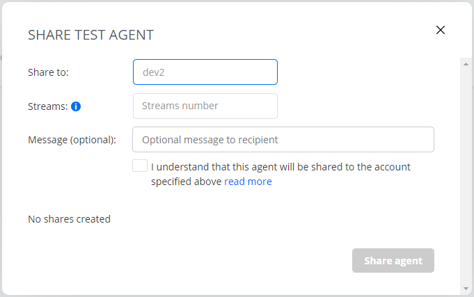Click the dialog's vertical scrollbar track
Viewport: 474px width, 297px height.
click(466, 174)
